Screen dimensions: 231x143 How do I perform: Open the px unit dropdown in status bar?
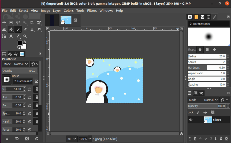pos(72,139)
